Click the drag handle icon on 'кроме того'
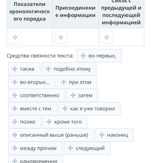The width and height of the screenshot is (151, 163). [49, 122]
